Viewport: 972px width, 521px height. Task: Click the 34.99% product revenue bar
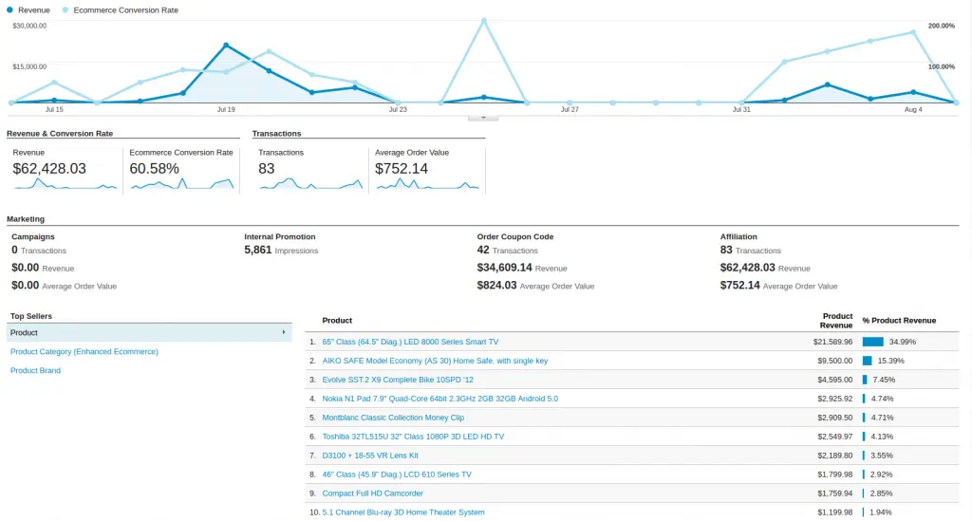(873, 342)
